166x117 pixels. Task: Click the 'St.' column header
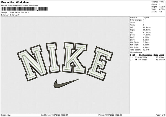[x=140, y=55]
